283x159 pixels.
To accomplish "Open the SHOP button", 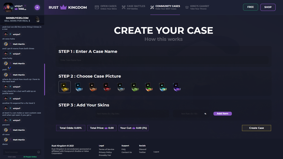I will tap(268, 7).
